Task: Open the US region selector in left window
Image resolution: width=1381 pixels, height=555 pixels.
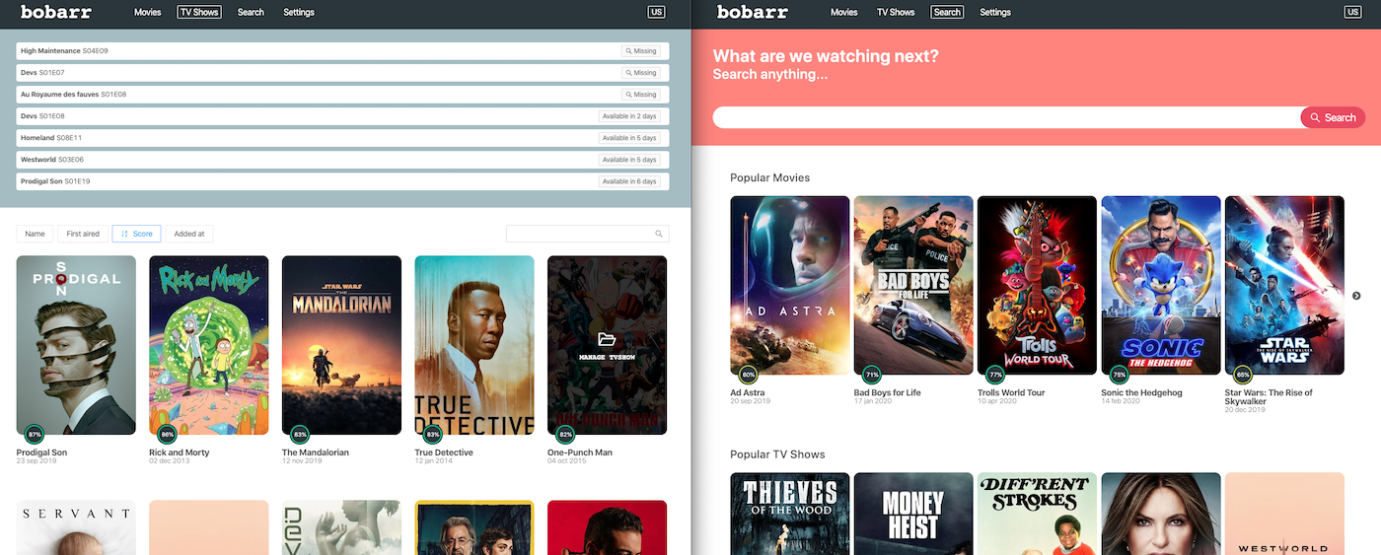Action: [657, 12]
